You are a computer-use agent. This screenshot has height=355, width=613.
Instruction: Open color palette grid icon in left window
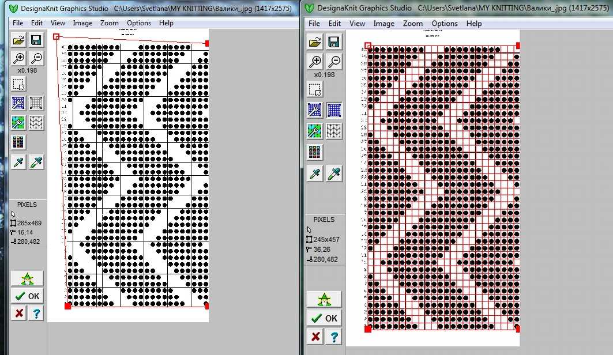(18, 142)
